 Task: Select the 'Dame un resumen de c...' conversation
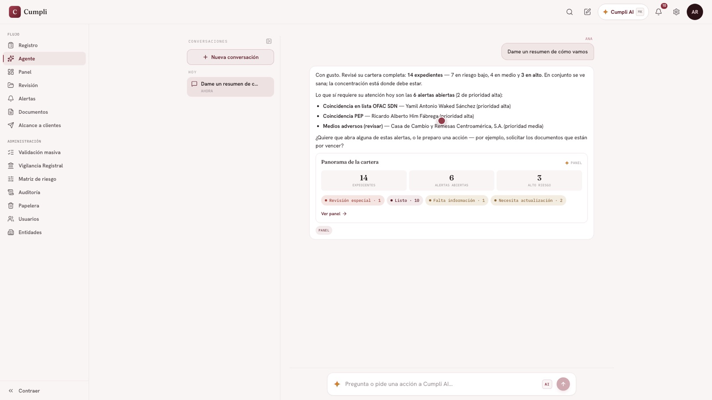[x=231, y=87]
